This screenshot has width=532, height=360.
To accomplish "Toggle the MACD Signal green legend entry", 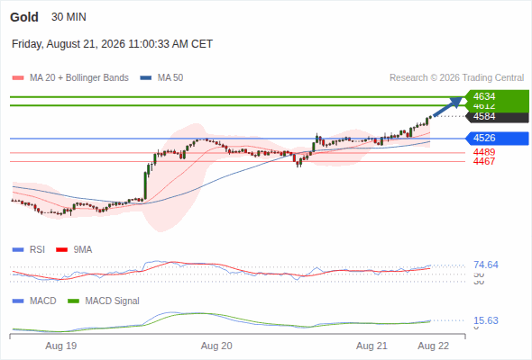I will 104,301.
